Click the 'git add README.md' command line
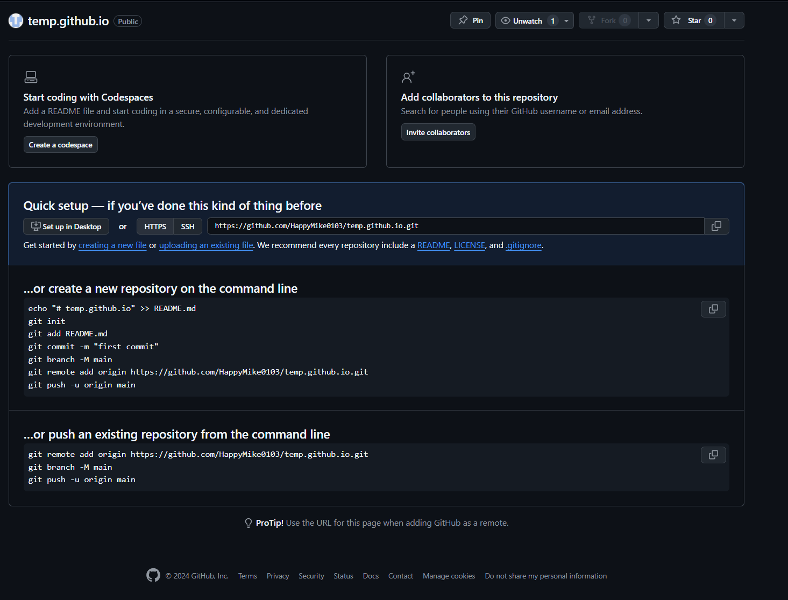 click(68, 334)
